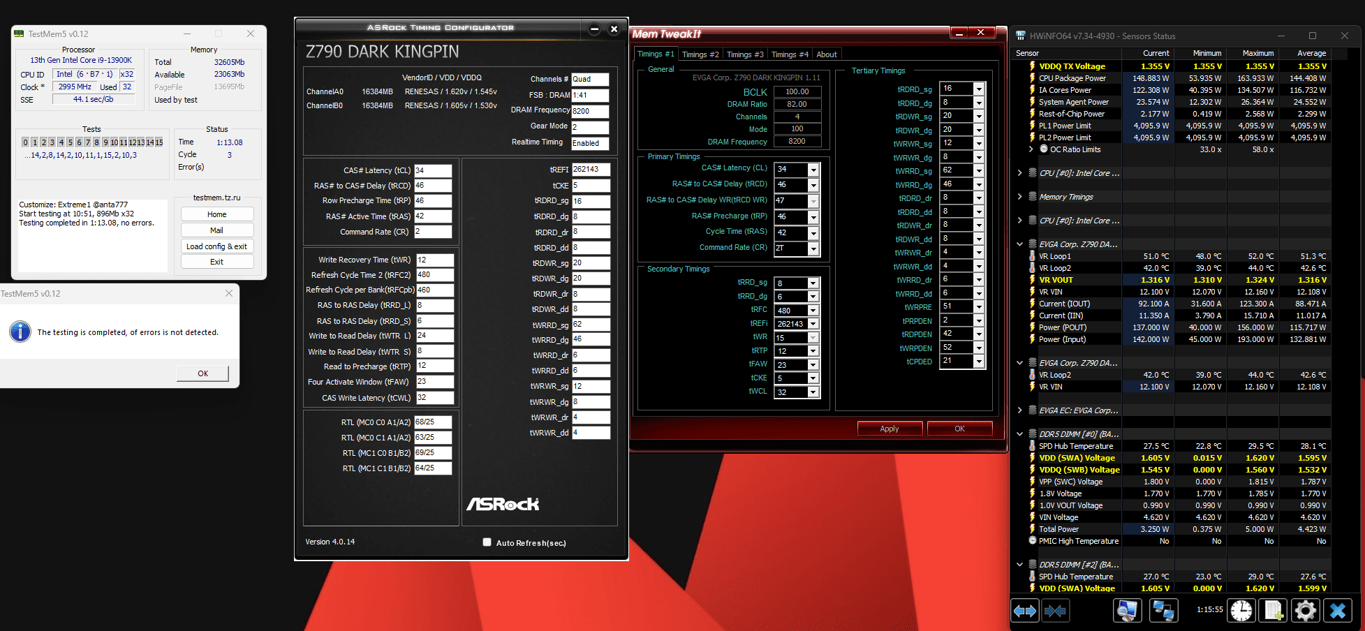The image size is (1365, 631).
Task: Click VR VOUT lightning icon
Action: pyautogui.click(x=1032, y=280)
